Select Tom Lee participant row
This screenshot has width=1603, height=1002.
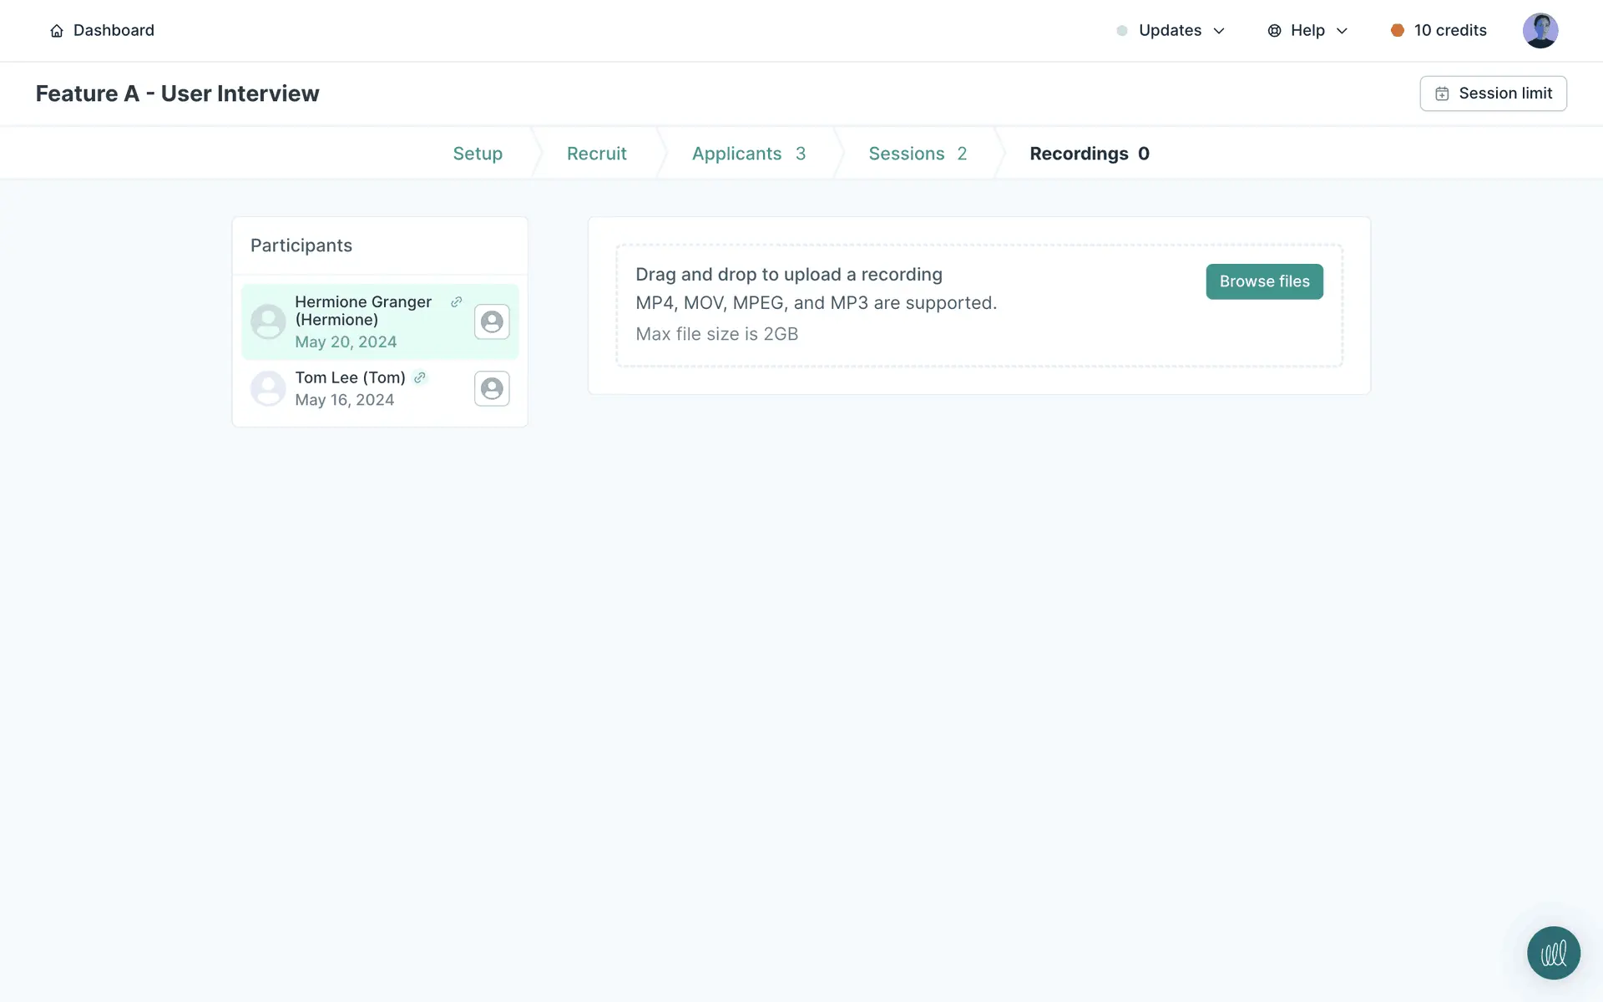coord(359,389)
